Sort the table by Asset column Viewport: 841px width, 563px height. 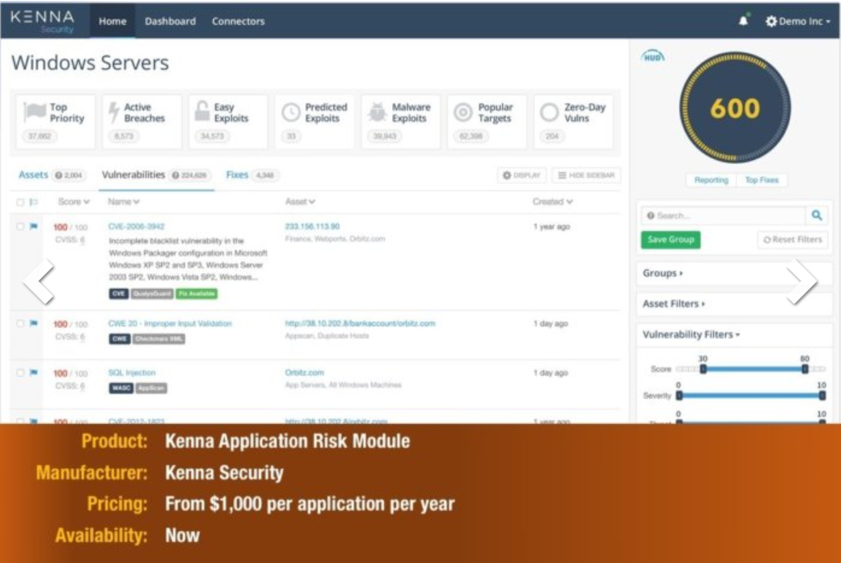300,202
